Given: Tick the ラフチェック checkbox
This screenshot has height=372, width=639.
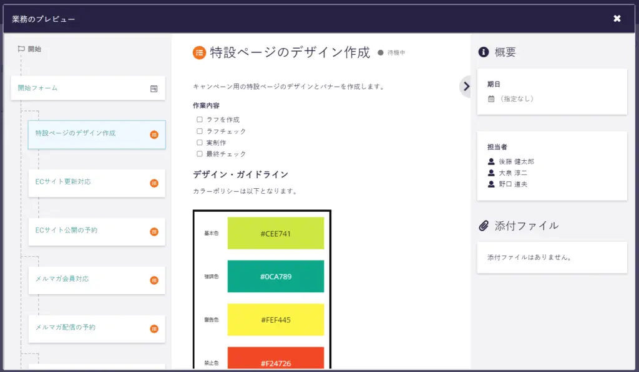Looking at the screenshot, I should 200,131.
